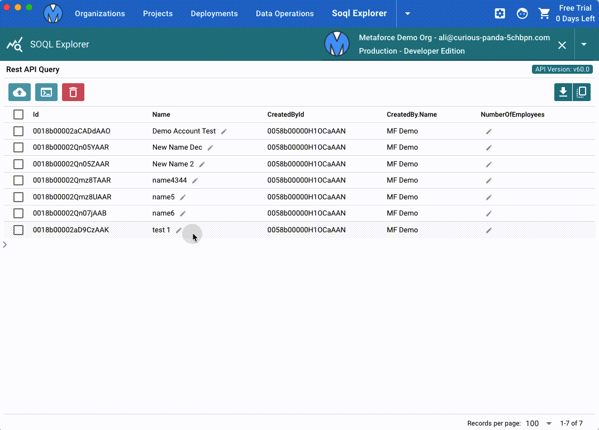The image size is (599, 430).
Task: Edit NumberOfEmployees for New Name 2 row
Action: click(488, 164)
